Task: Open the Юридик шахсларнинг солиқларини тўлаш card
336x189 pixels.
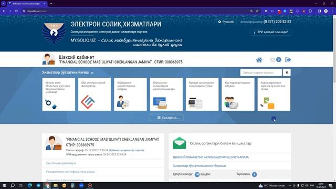Action: pyautogui.click(x=202, y=94)
